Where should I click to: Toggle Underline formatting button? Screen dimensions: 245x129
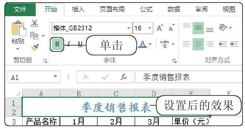(x=80, y=44)
